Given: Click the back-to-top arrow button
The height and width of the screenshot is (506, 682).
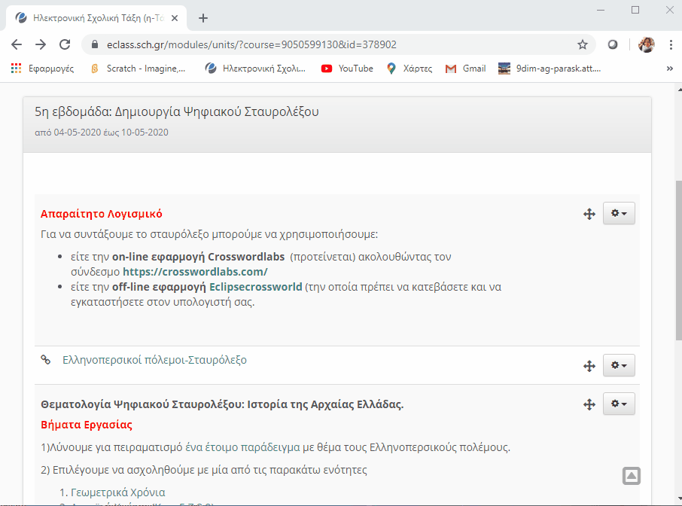Looking at the screenshot, I should 631,476.
